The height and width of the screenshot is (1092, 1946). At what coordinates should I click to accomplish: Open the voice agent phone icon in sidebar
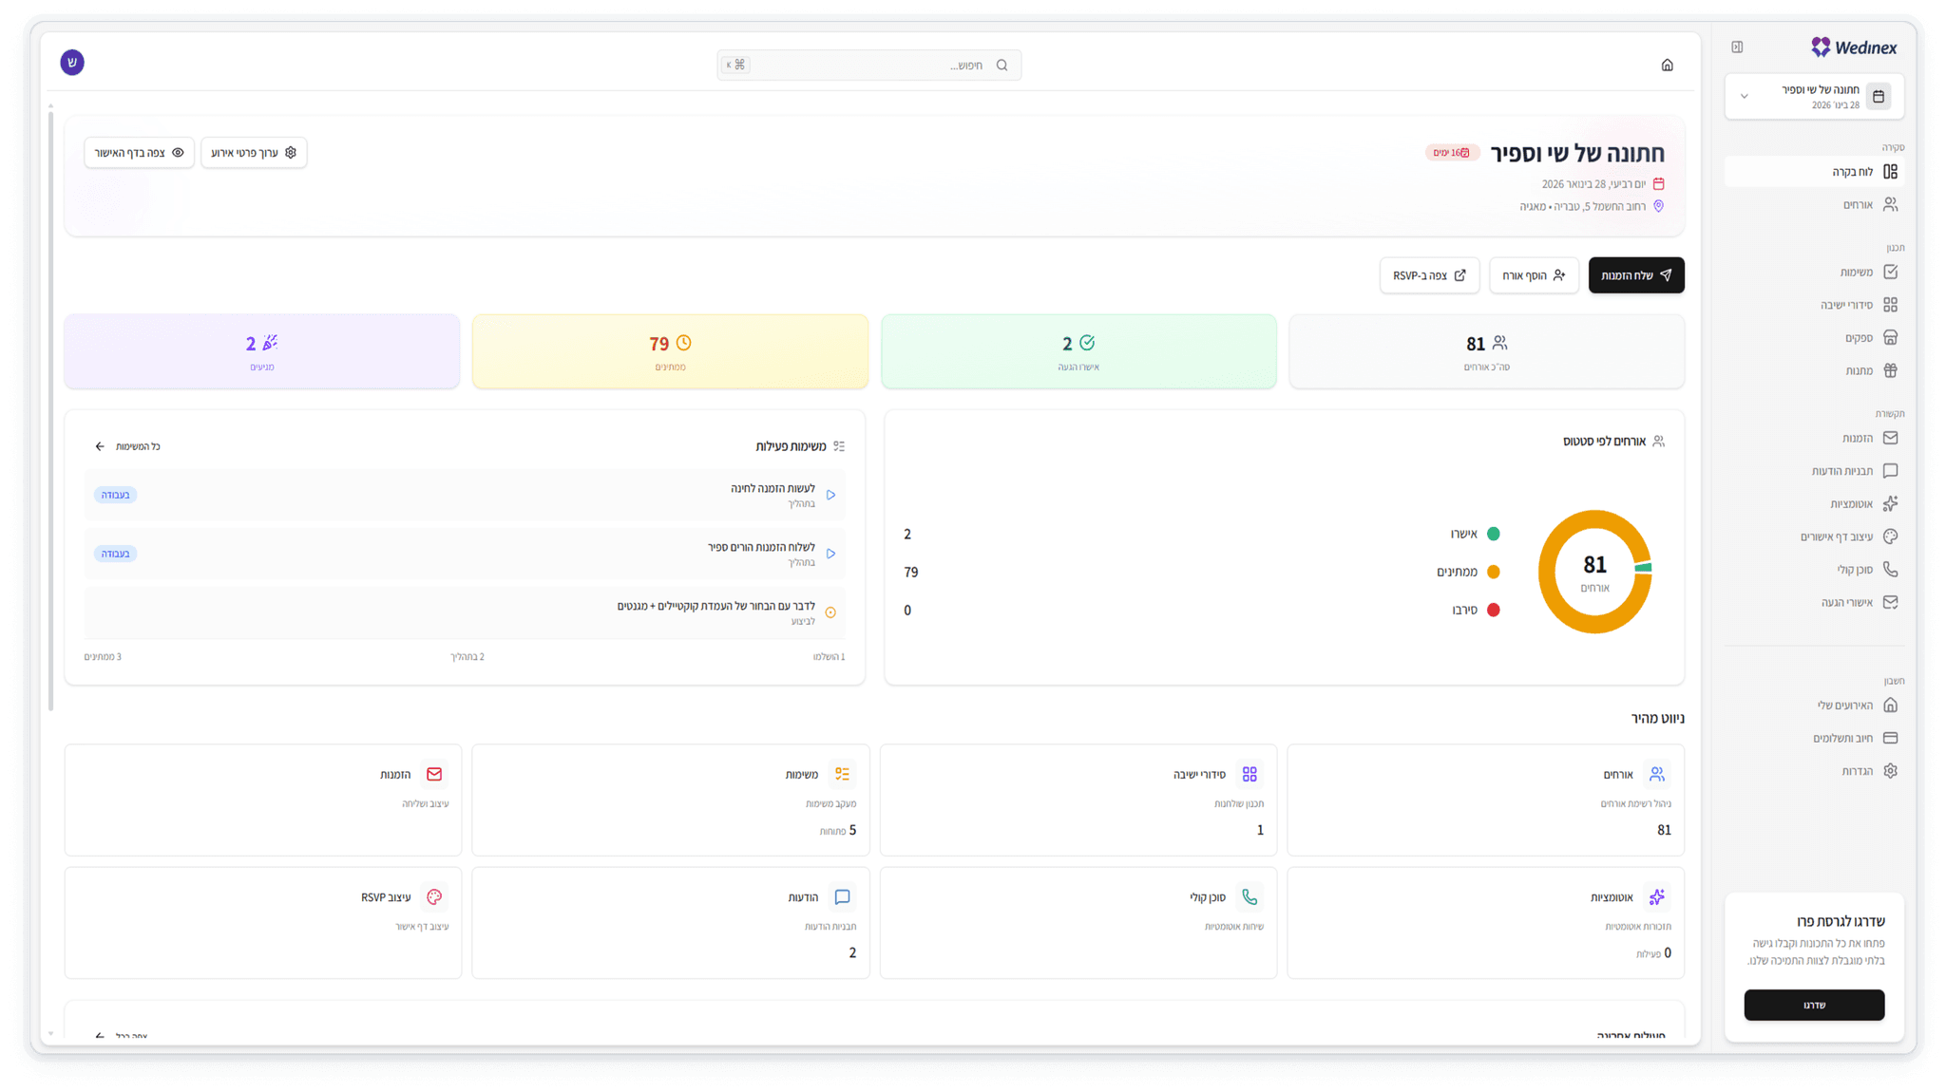tap(1890, 570)
